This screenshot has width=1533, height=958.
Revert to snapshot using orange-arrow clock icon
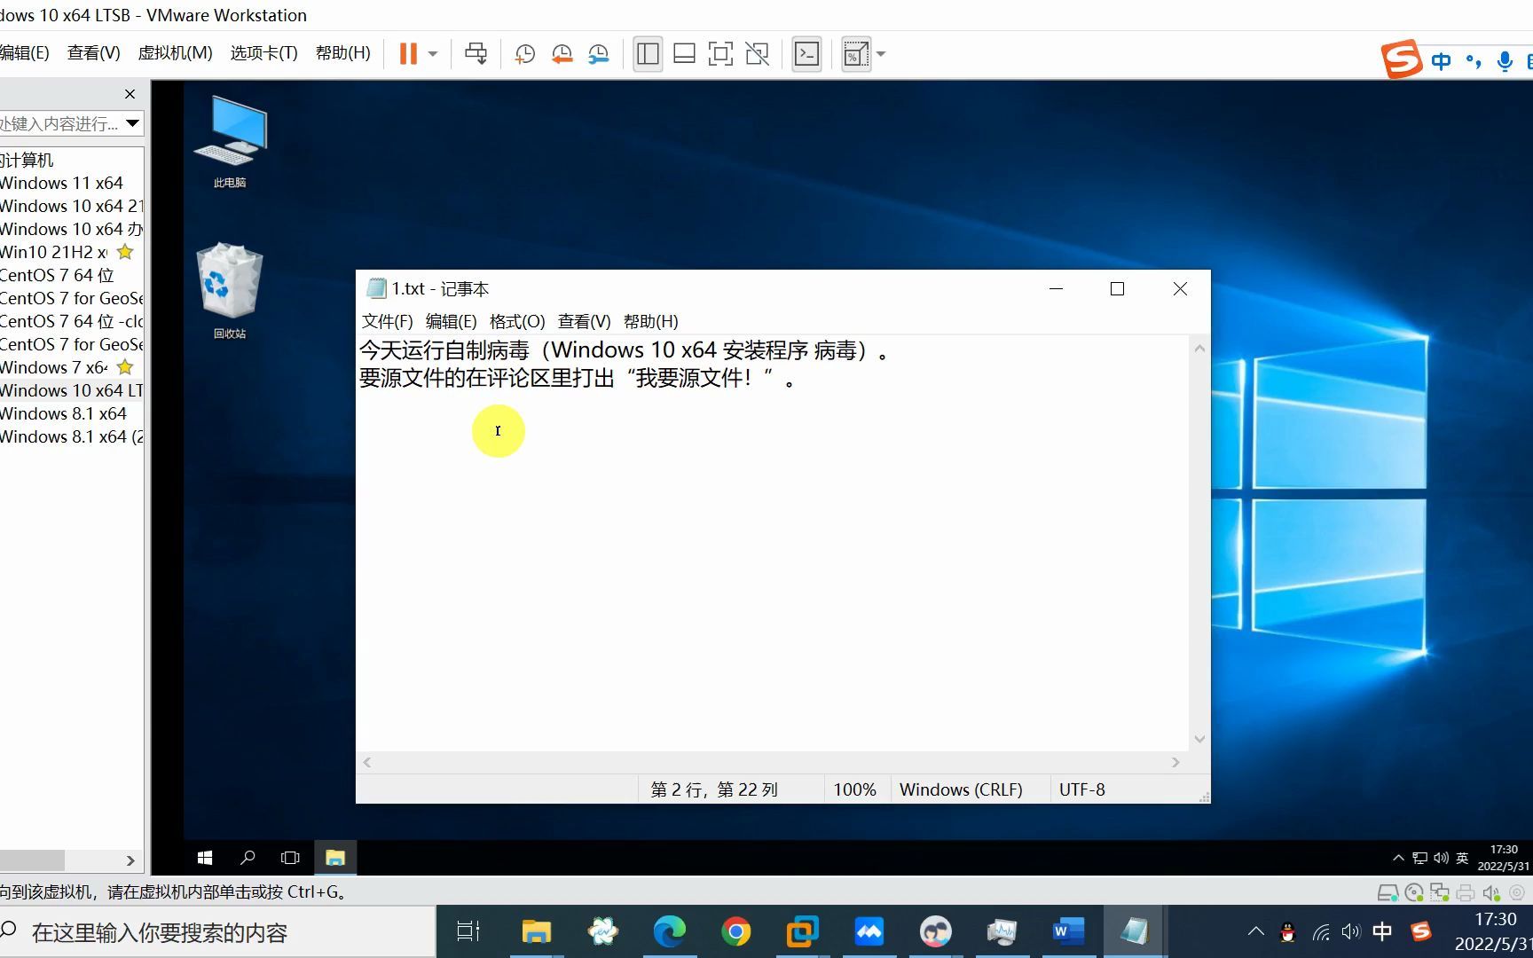[562, 54]
